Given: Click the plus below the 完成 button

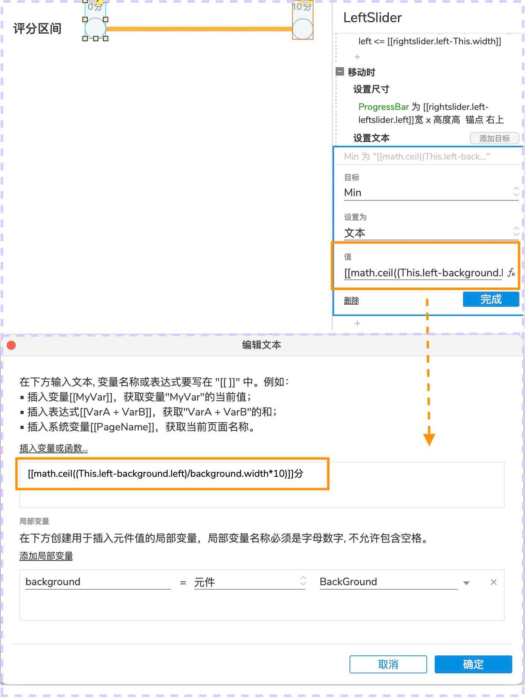Looking at the screenshot, I should tap(357, 323).
